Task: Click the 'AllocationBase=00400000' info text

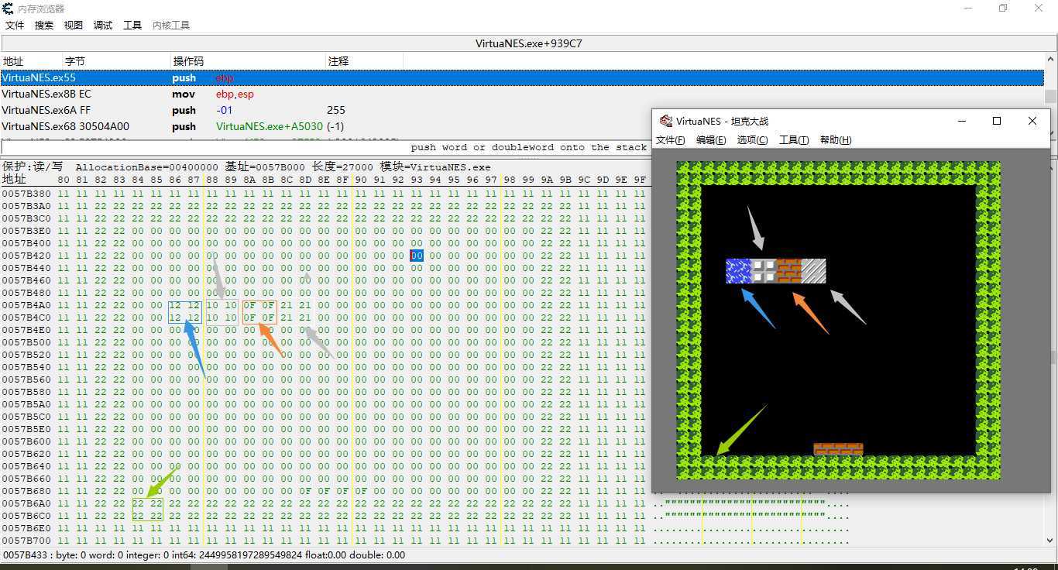Action: tap(147, 167)
